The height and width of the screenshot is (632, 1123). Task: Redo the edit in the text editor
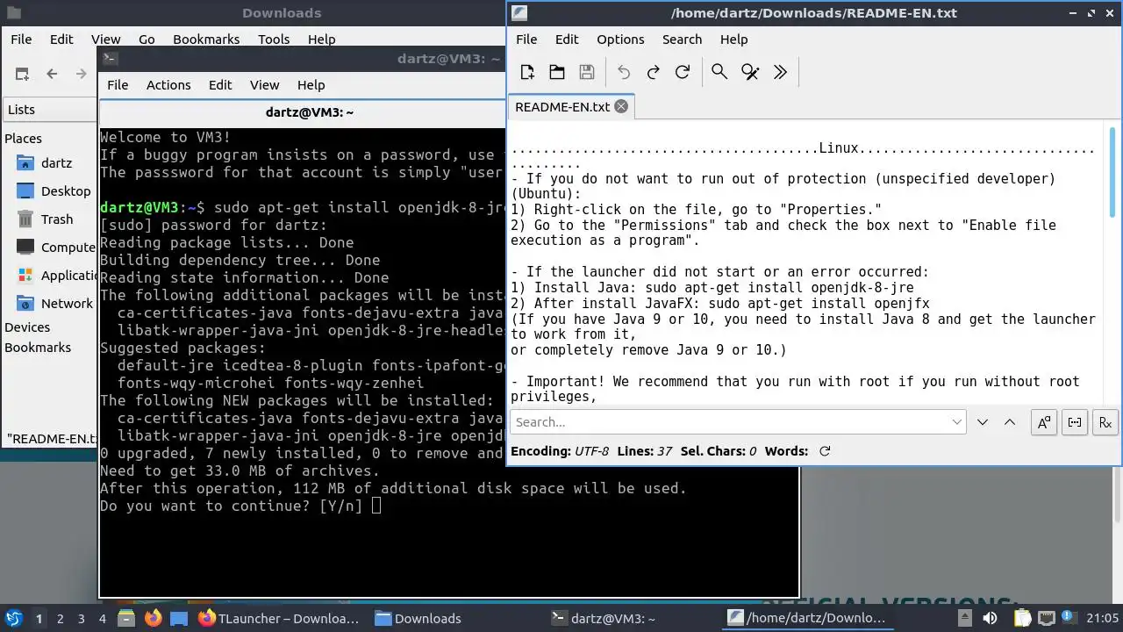click(654, 72)
